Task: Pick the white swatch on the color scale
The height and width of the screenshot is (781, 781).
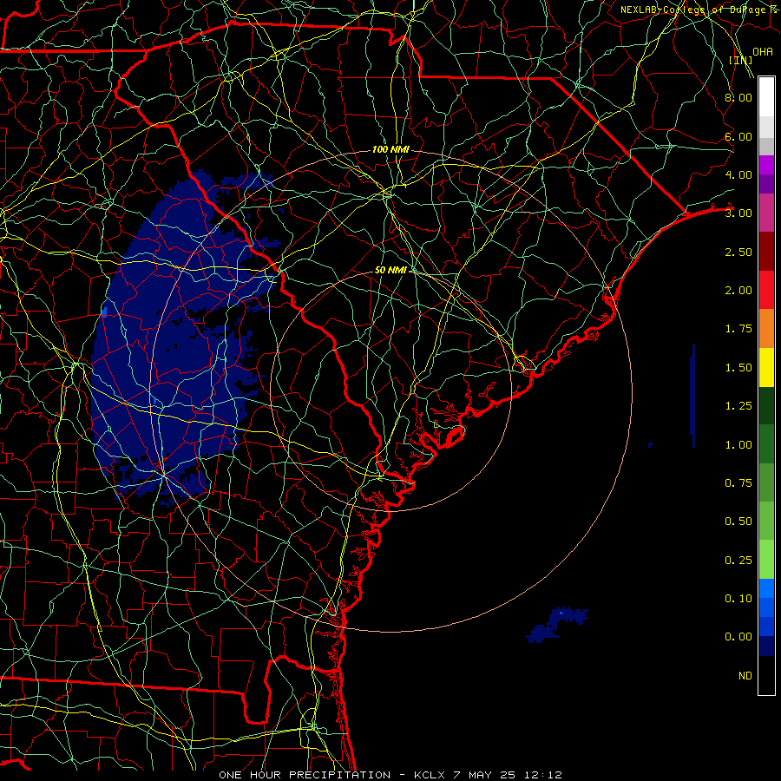Action: [766, 96]
